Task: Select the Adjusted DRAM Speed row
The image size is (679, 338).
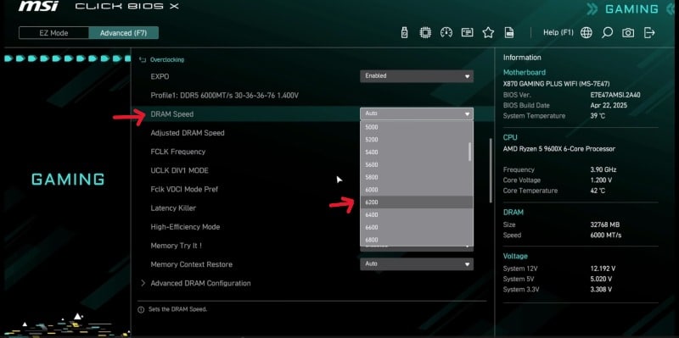Action: coord(188,133)
